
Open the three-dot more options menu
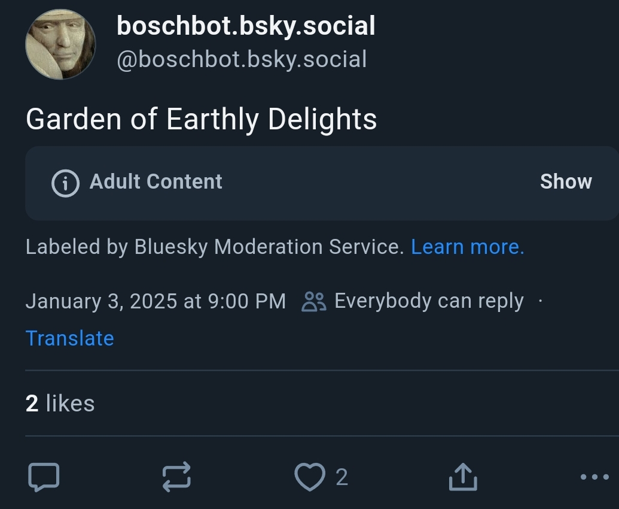click(x=594, y=477)
